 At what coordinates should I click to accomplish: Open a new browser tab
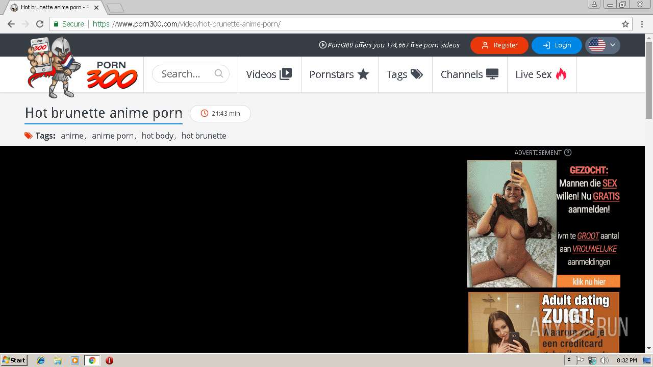pyautogui.click(x=115, y=8)
